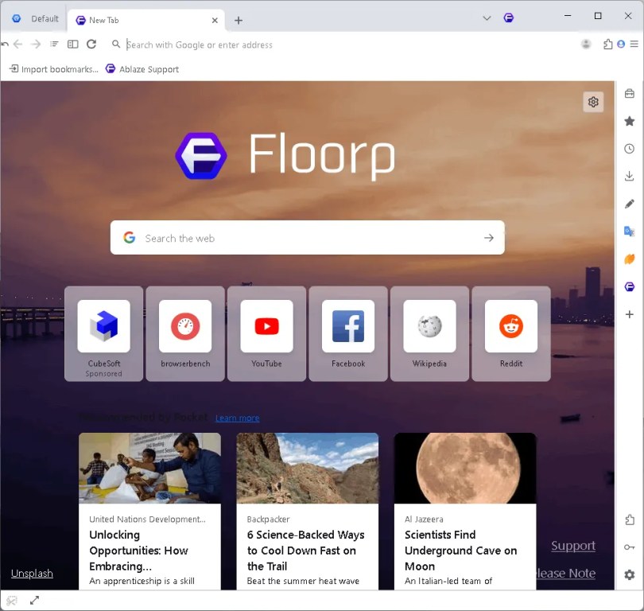
Task: Go back with the back arrow
Action: tap(18, 44)
